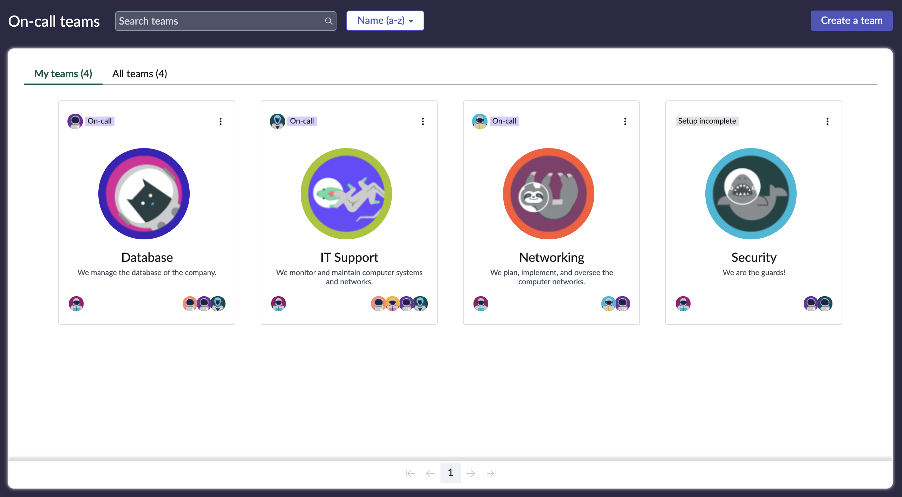
Task: Click the On-call badge on IT Support card
Action: (302, 121)
